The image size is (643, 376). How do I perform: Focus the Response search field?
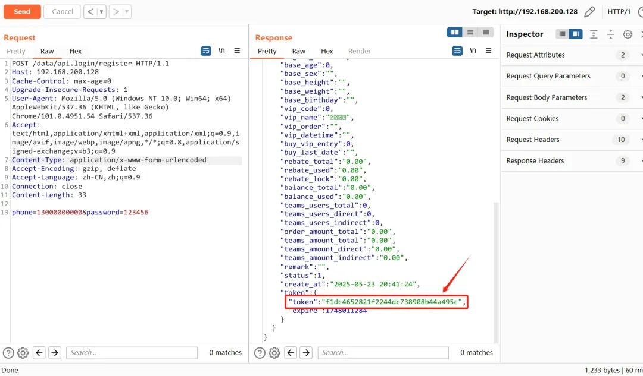pos(383,353)
